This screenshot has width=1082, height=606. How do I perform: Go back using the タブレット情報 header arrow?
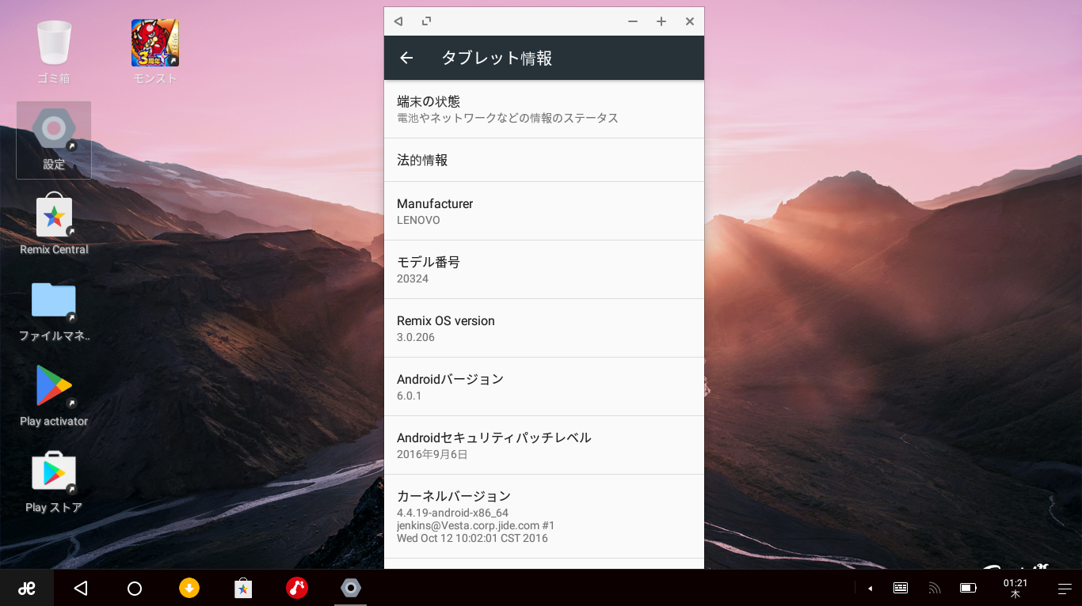406,58
